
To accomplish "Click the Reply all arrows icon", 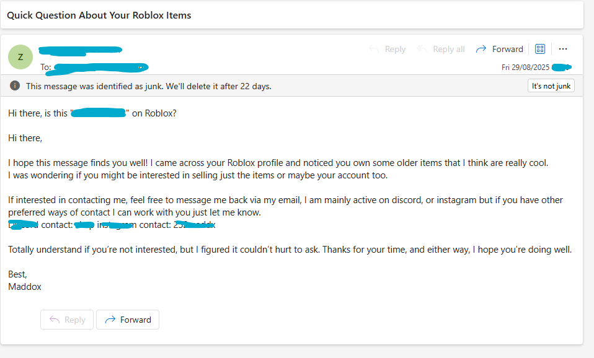I will tap(422, 49).
